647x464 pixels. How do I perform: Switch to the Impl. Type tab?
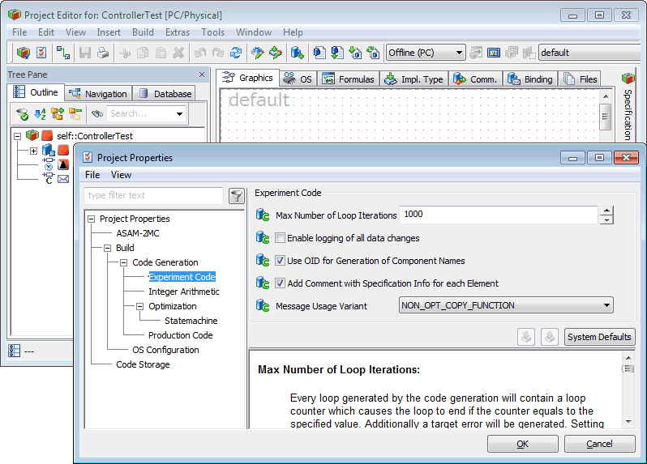(x=413, y=79)
